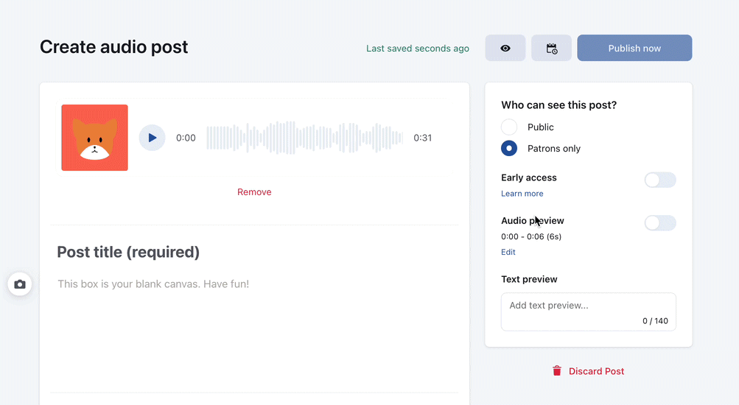Enable the Early access toggle
This screenshot has height=405, width=739.
pos(660,180)
